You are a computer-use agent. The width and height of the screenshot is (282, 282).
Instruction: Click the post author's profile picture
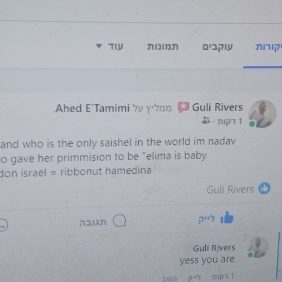[x=262, y=114]
